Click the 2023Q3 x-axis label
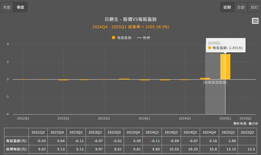The width and height of the screenshot is (261, 155). pos(104,119)
